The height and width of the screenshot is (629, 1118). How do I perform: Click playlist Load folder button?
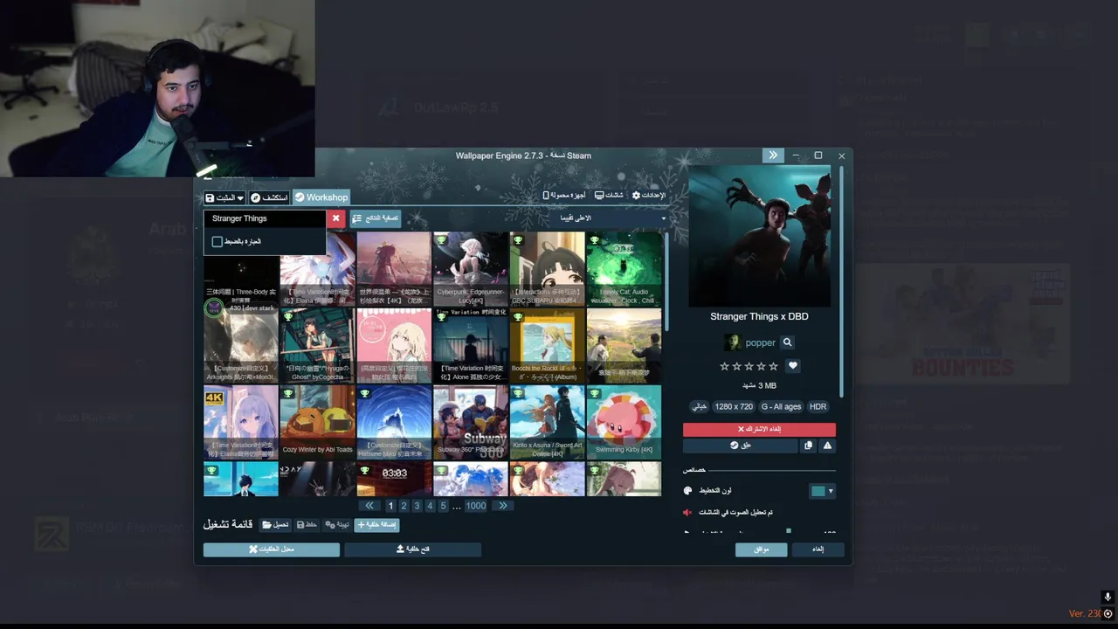pos(275,525)
